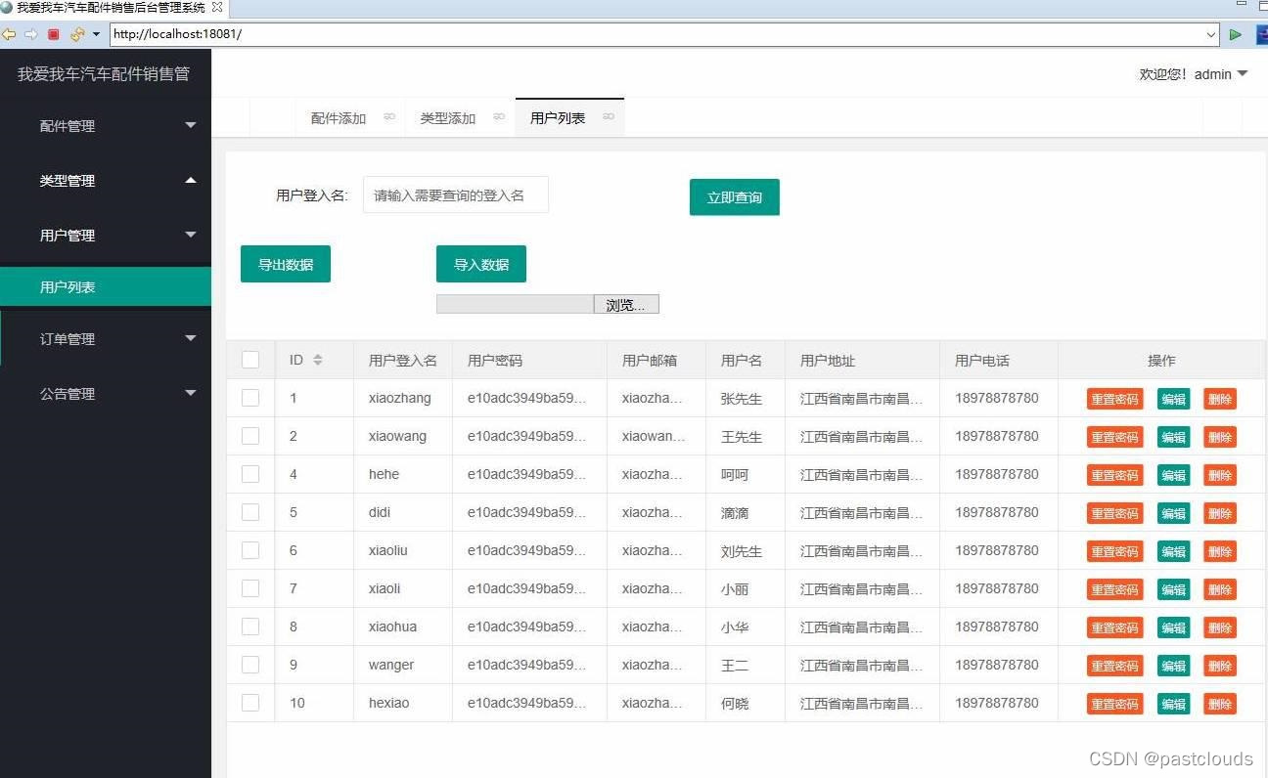1268x778 pixels.
Task: Click the link icon beside the 类型添加 tab
Action: (499, 116)
